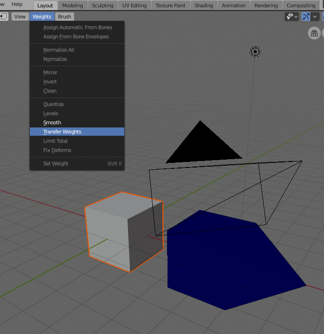Click the editor mode icon left of View

(4, 17)
